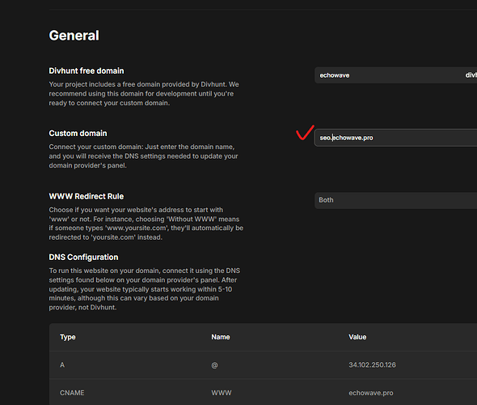Viewport: 477px width, 405px height.
Task: Click the Type column header
Action: (68, 337)
